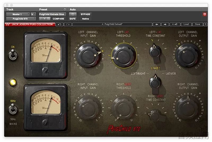Open the Master 1 track selector
This screenshot has height=142, width=212.
18,14
